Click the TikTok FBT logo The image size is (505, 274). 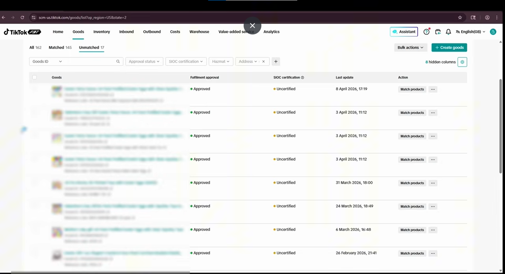click(23, 32)
